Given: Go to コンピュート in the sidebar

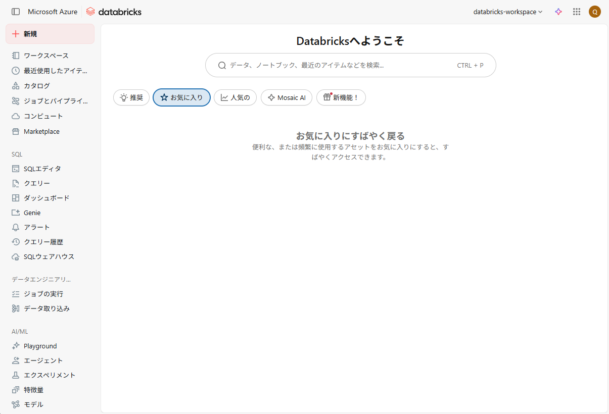Looking at the screenshot, I should [x=43, y=116].
